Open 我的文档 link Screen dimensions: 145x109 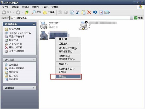coord(13,72)
